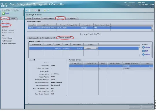Viewport: 156px width, 111px height.
Task: Click the Create virtual drive action icon
Action: coord(144,47)
